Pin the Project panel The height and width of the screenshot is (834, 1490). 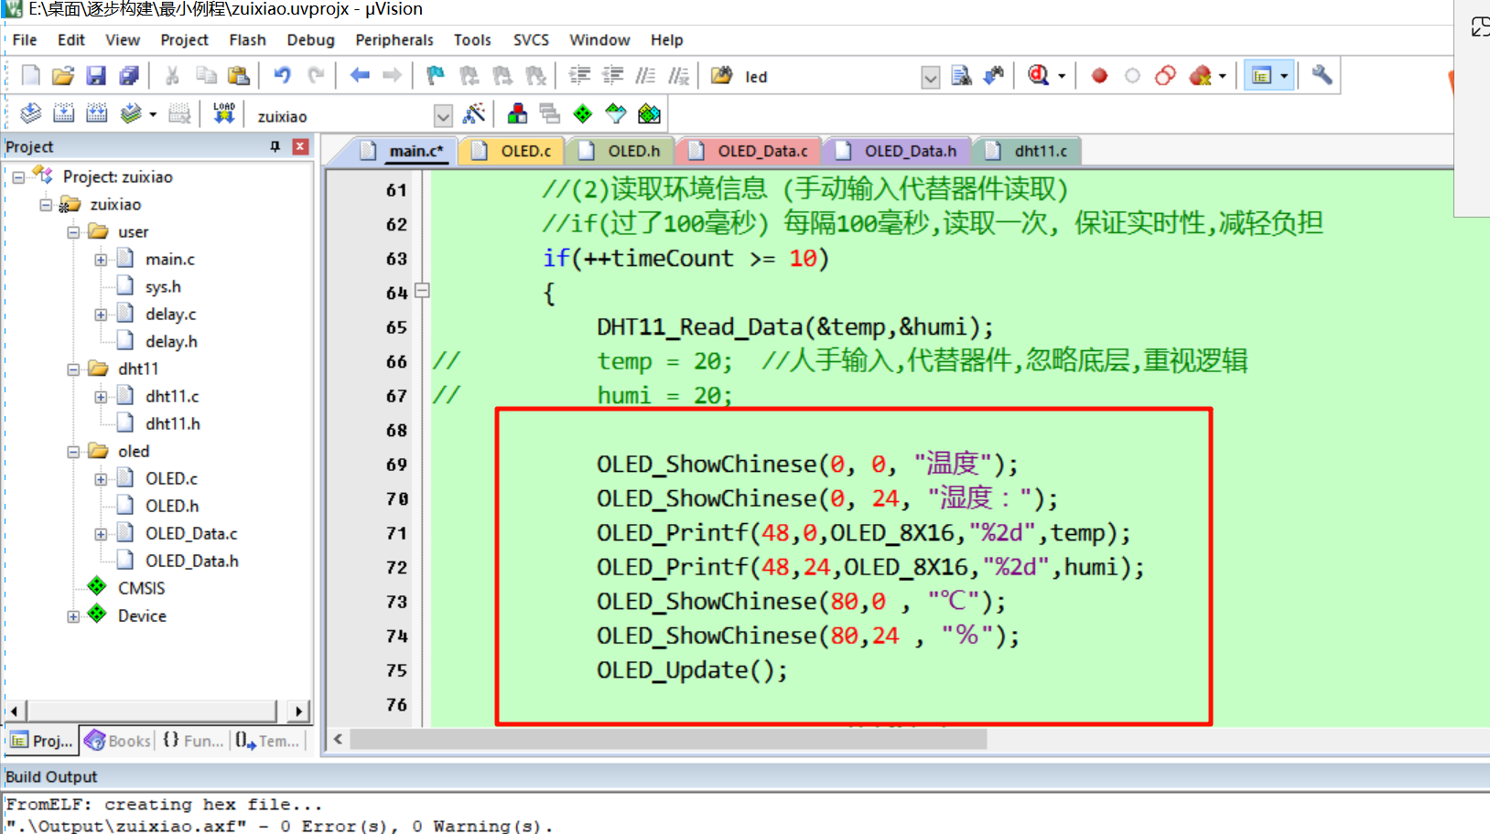pyautogui.click(x=275, y=146)
